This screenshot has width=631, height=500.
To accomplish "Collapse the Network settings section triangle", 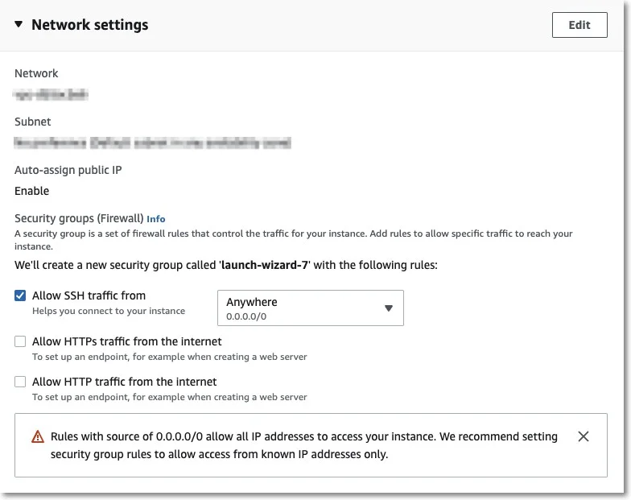I will tap(19, 24).
